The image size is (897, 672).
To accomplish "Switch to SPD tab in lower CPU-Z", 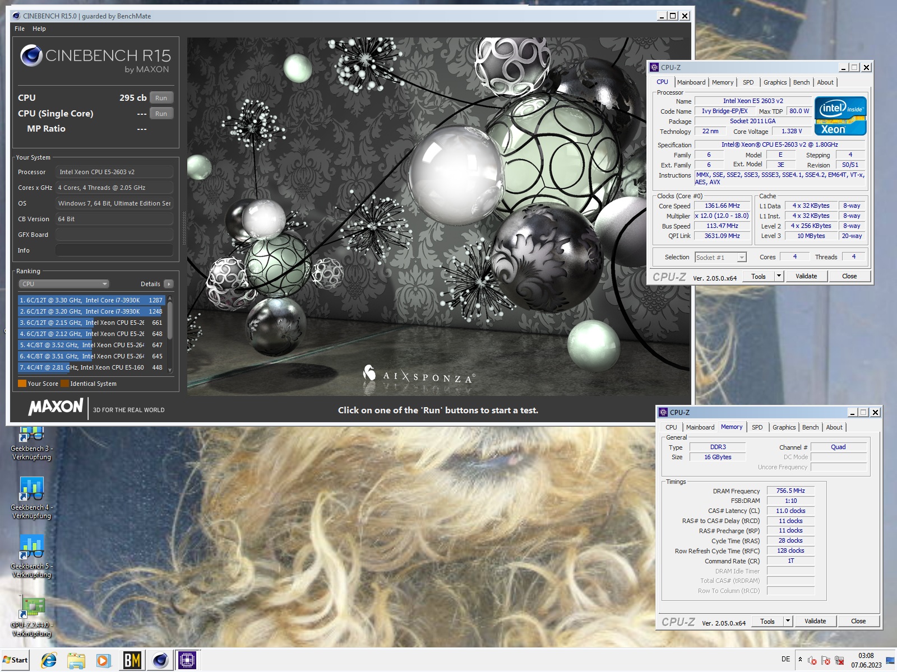I will coord(757,427).
